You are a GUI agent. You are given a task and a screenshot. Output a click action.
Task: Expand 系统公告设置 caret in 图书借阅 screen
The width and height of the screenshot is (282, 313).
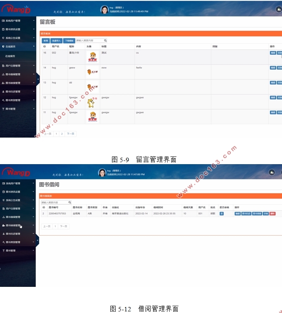[x=33, y=200]
